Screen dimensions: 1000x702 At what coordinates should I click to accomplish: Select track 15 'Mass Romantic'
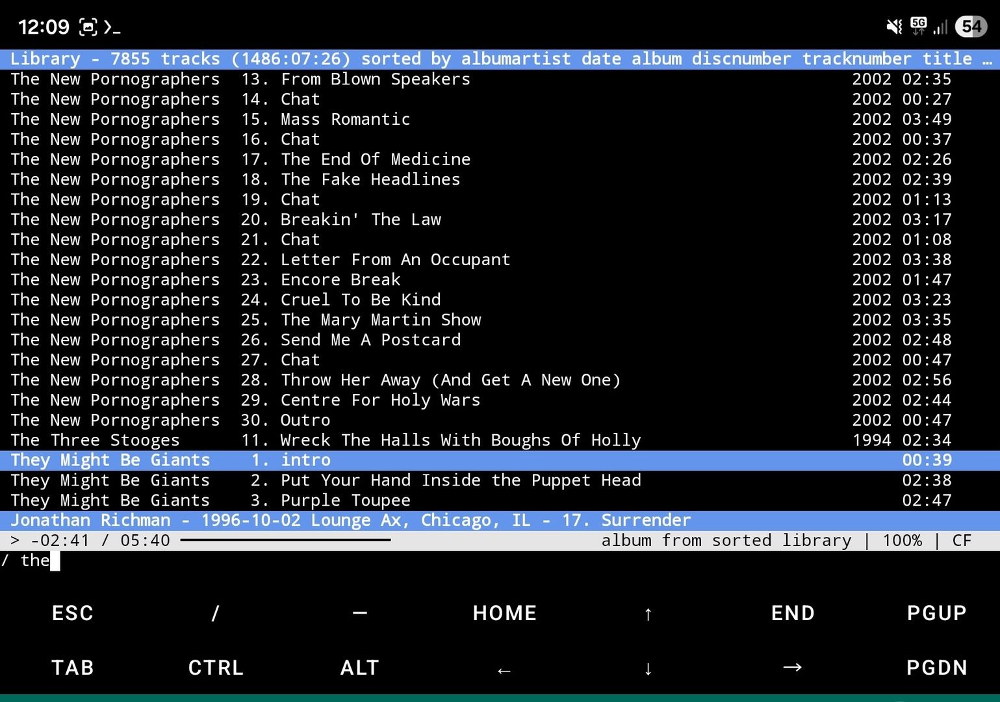point(500,119)
